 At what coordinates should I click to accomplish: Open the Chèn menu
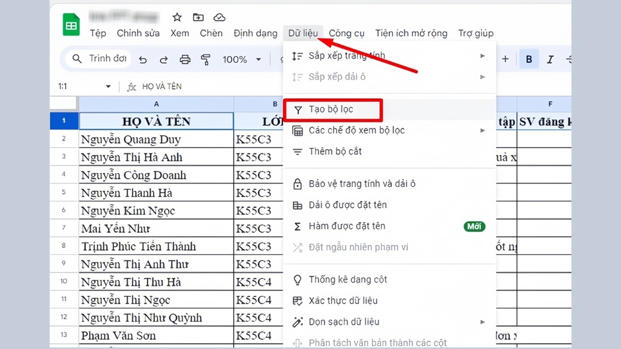211,33
